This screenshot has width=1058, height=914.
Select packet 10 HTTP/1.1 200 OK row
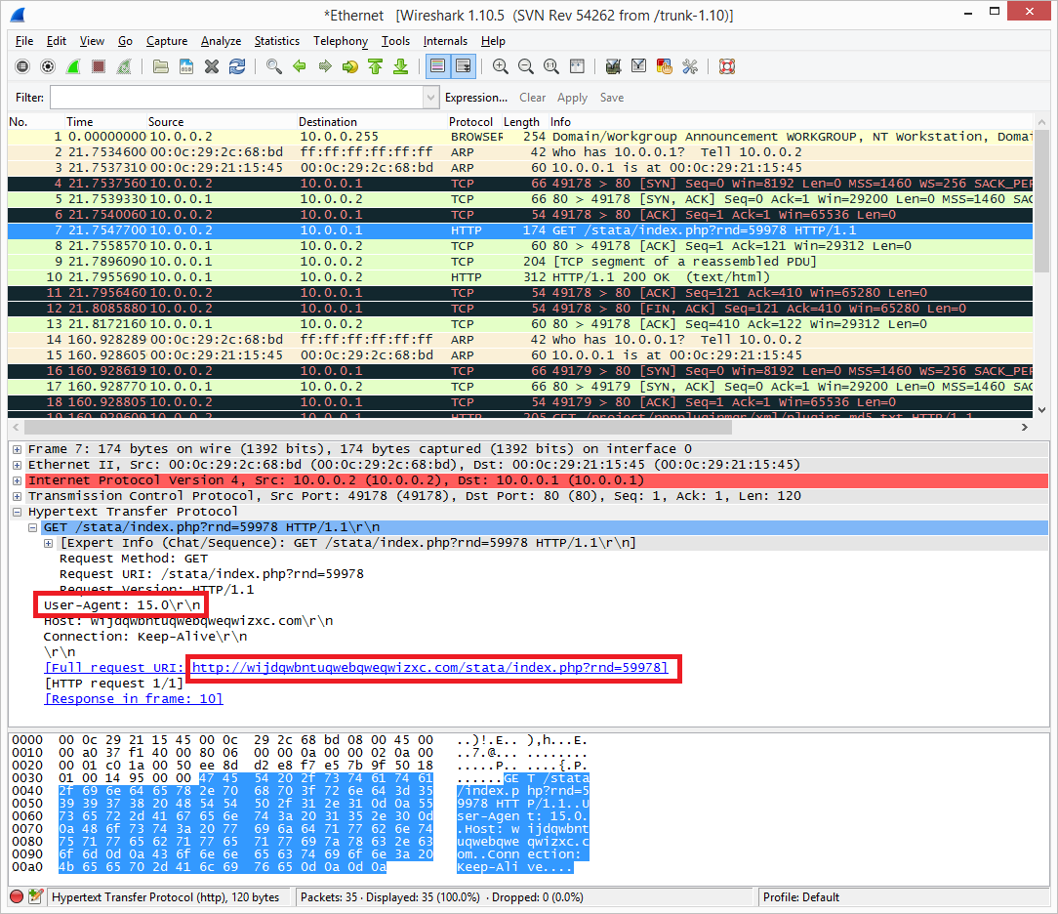coord(519,277)
